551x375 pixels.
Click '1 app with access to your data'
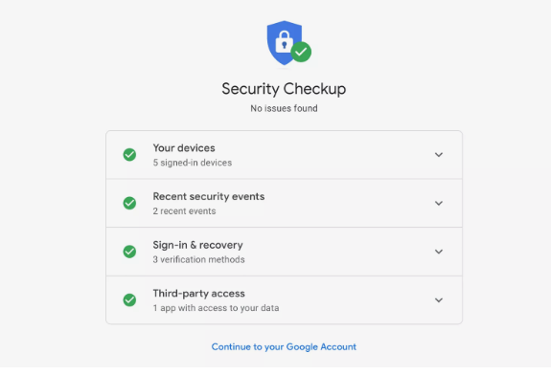pyautogui.click(x=216, y=308)
